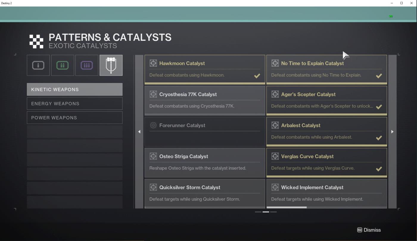Go to next catalyst page arrow
417x241 pixels.
coord(392,132)
